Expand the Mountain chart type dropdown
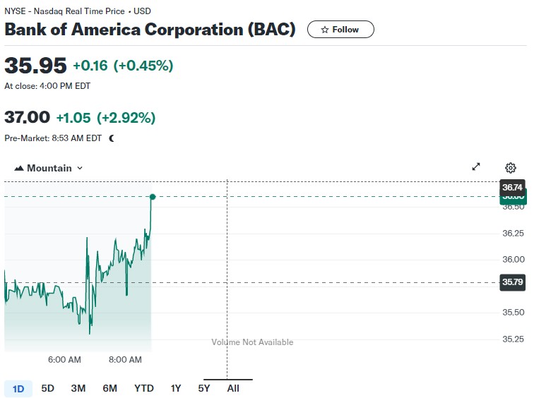The width and height of the screenshot is (534, 398). 80,168
